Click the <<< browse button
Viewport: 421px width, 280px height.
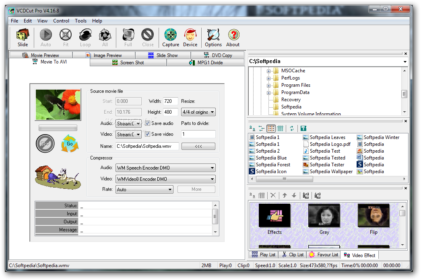pyautogui.click(x=198, y=146)
